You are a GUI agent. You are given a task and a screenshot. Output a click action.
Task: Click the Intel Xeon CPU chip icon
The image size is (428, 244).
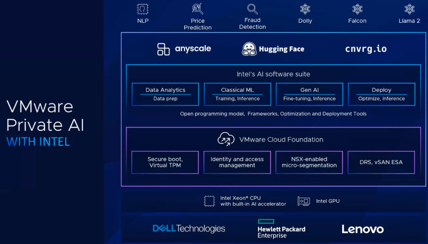208,200
